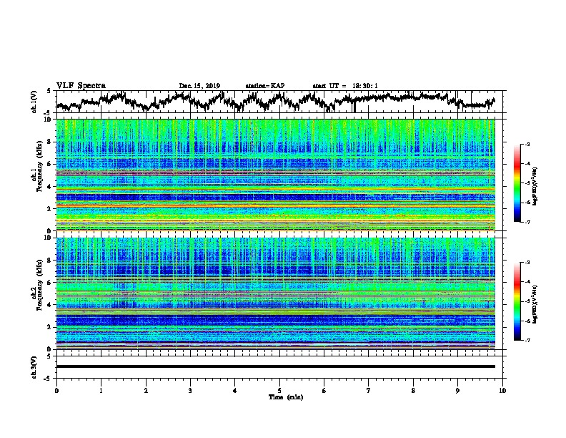Click the 'VLF Spectra' title text
The image size is (566, 438).
tap(81, 85)
